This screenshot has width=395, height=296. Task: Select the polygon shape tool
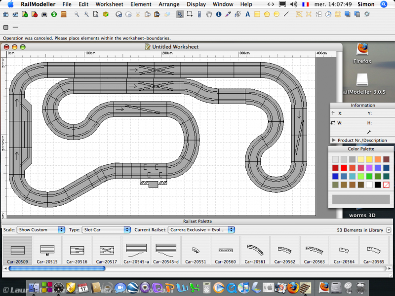pyautogui.click(x=267, y=14)
